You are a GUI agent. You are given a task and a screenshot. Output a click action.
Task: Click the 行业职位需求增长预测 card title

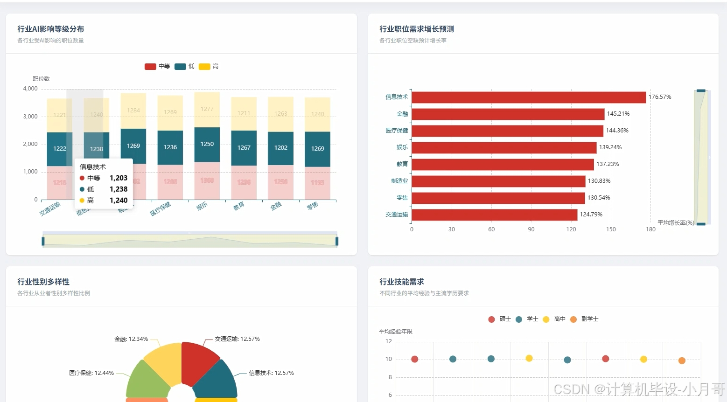pyautogui.click(x=417, y=29)
